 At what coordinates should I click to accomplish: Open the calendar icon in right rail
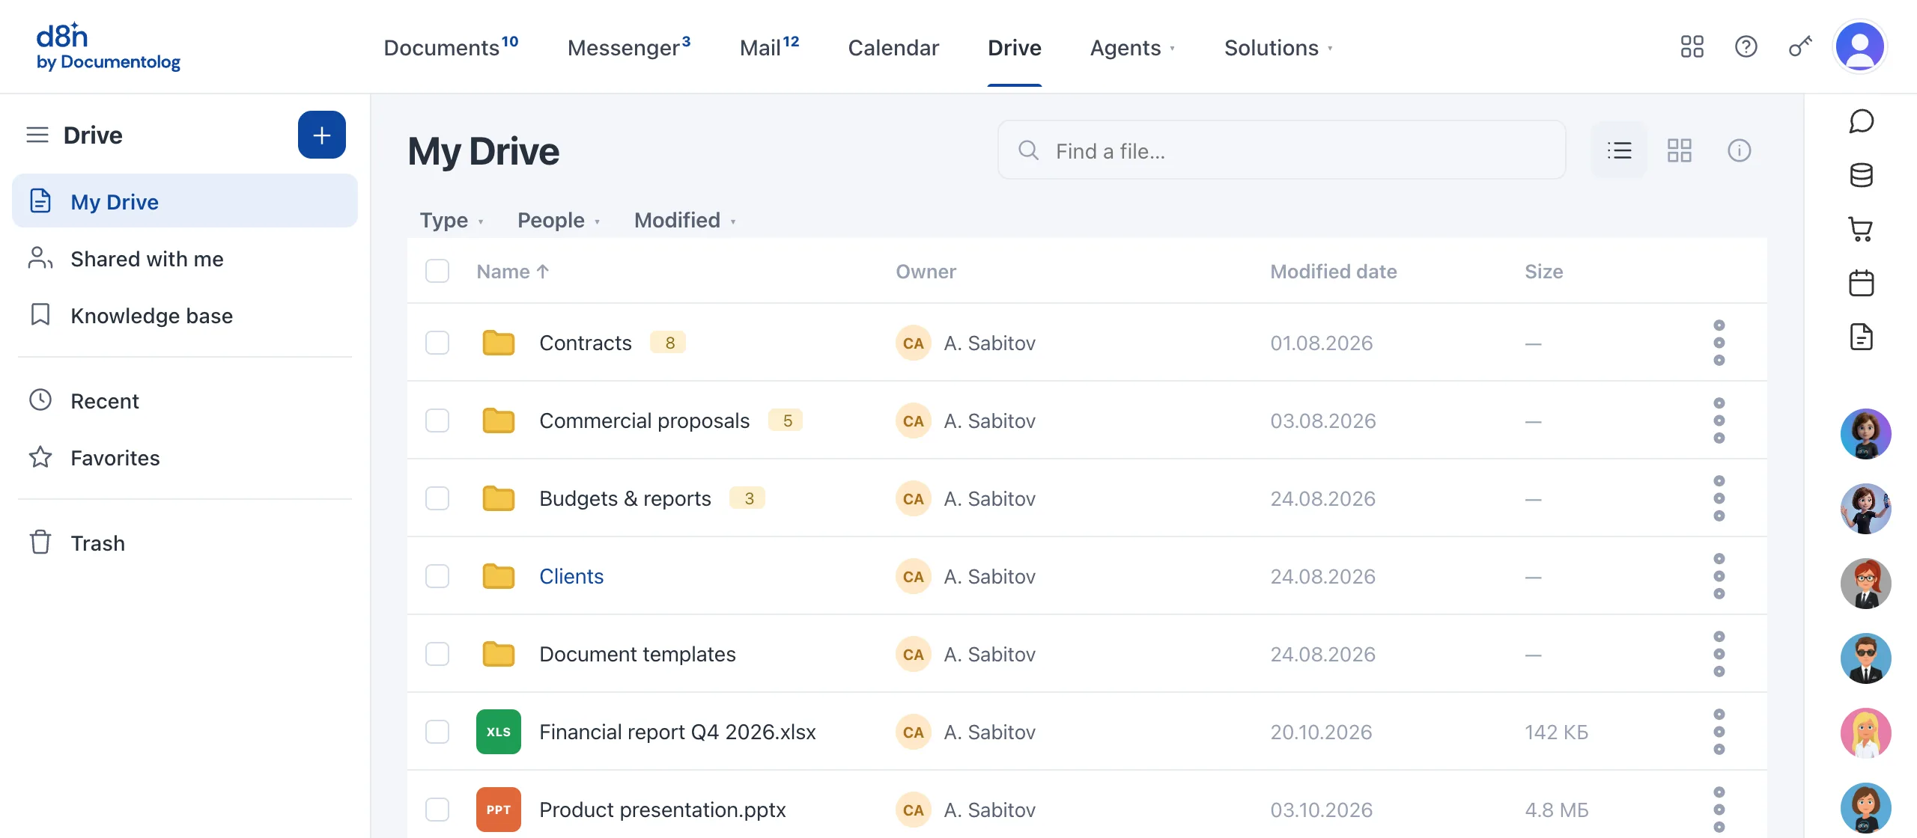[1862, 283]
